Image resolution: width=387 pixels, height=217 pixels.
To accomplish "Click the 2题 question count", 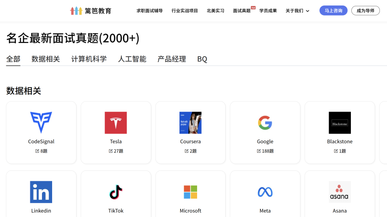I will (193, 151).
